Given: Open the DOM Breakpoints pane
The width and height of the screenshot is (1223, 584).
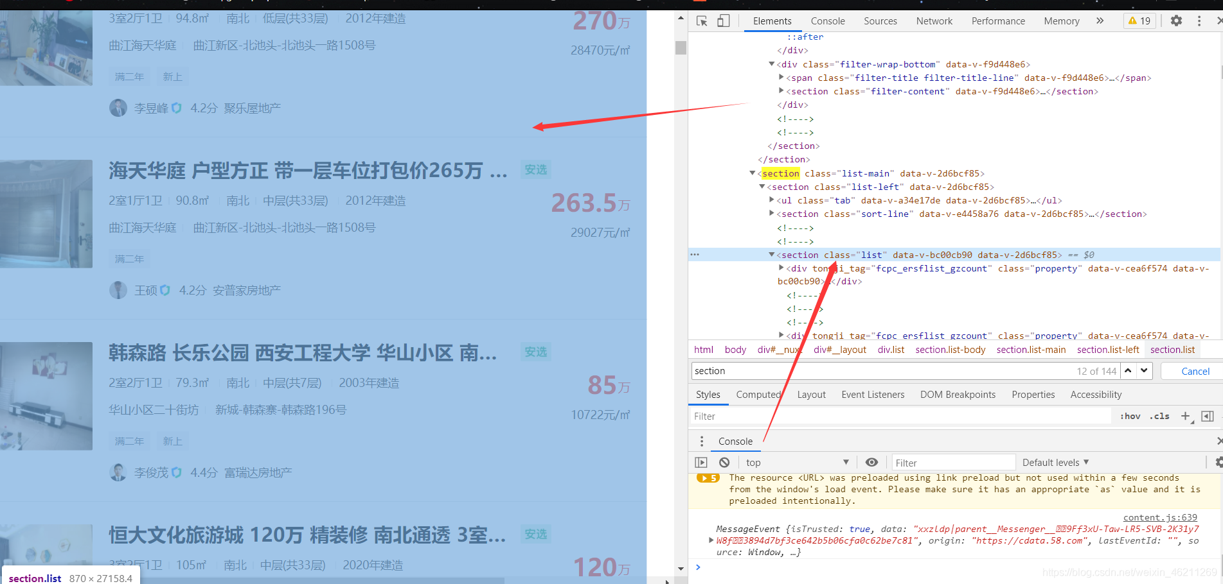Looking at the screenshot, I should point(958,395).
